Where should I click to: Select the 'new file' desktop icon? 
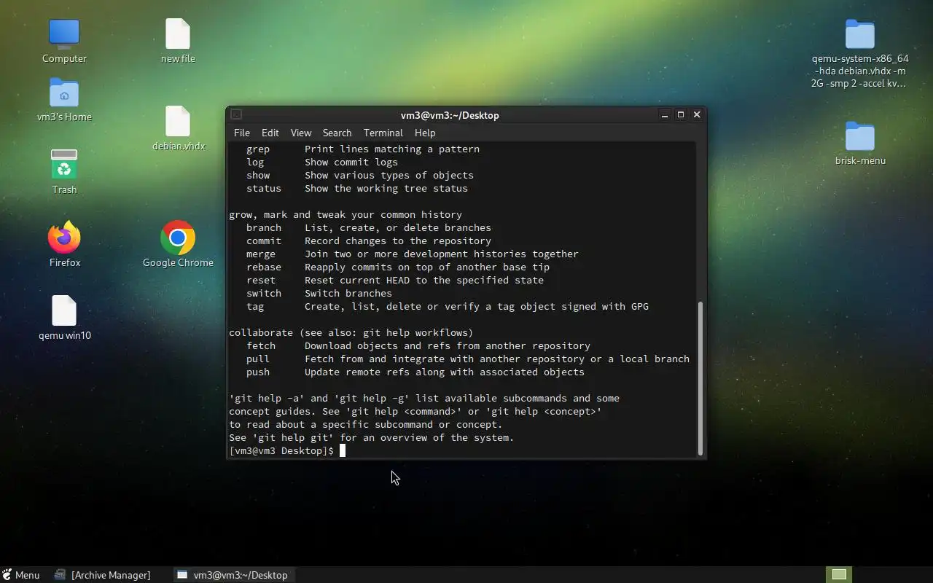178,41
